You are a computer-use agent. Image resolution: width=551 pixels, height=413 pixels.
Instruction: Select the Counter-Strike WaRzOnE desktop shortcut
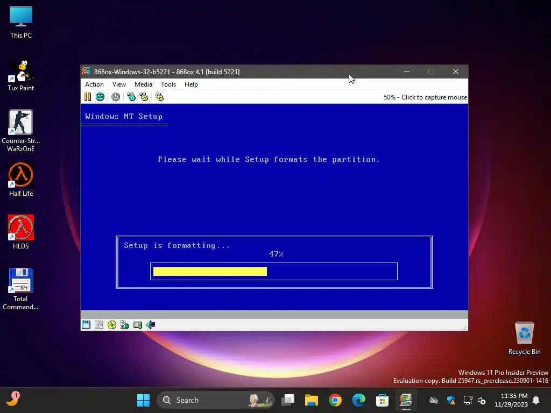[21, 131]
